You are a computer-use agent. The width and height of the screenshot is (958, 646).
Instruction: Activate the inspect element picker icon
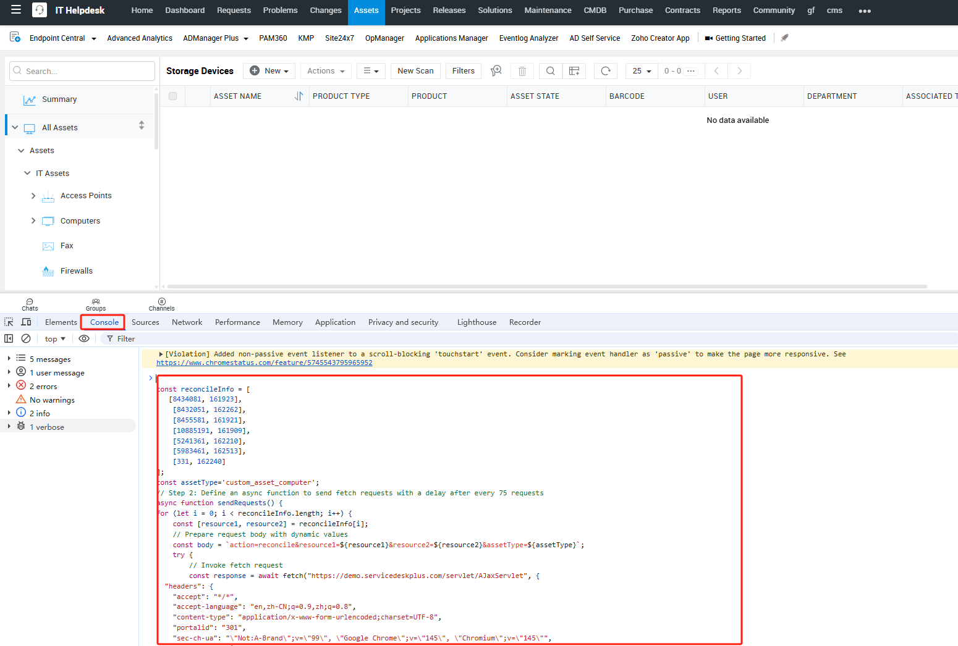(9, 322)
